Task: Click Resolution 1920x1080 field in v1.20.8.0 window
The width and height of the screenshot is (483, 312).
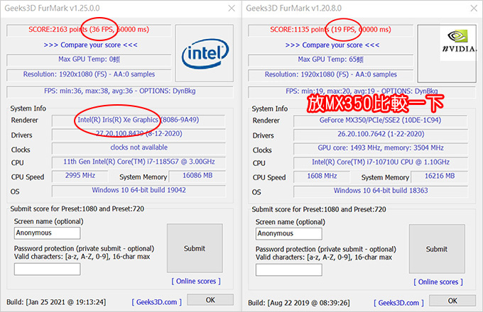Action: (x=330, y=74)
